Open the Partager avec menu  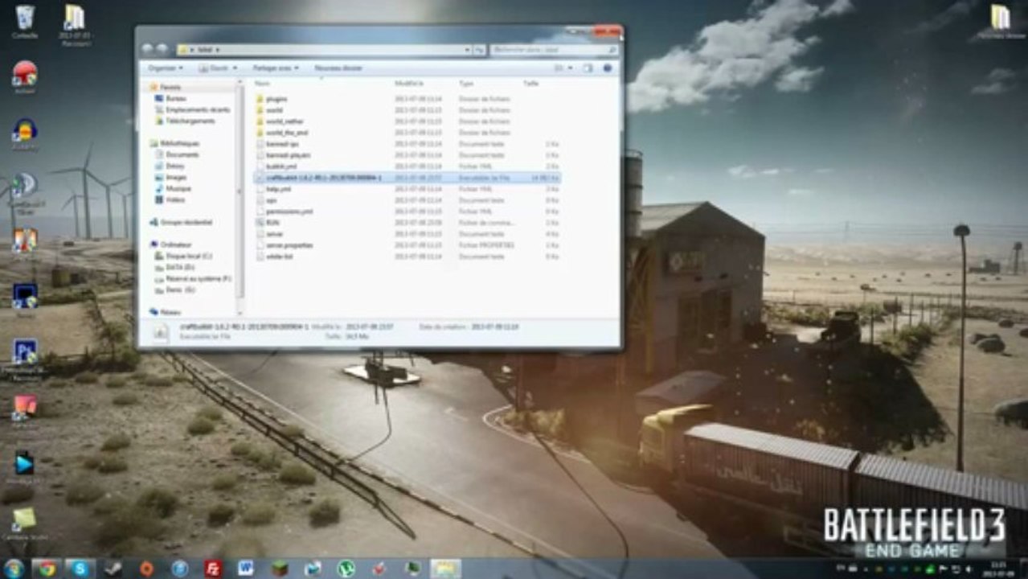[275, 68]
